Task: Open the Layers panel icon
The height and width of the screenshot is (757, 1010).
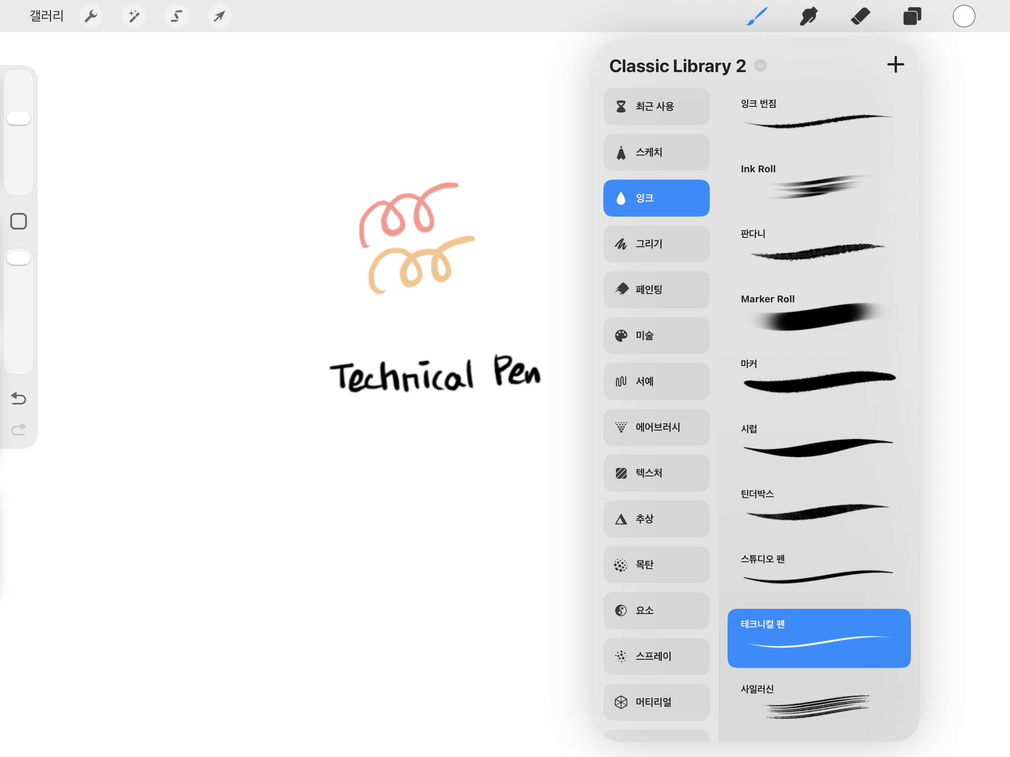Action: point(912,16)
